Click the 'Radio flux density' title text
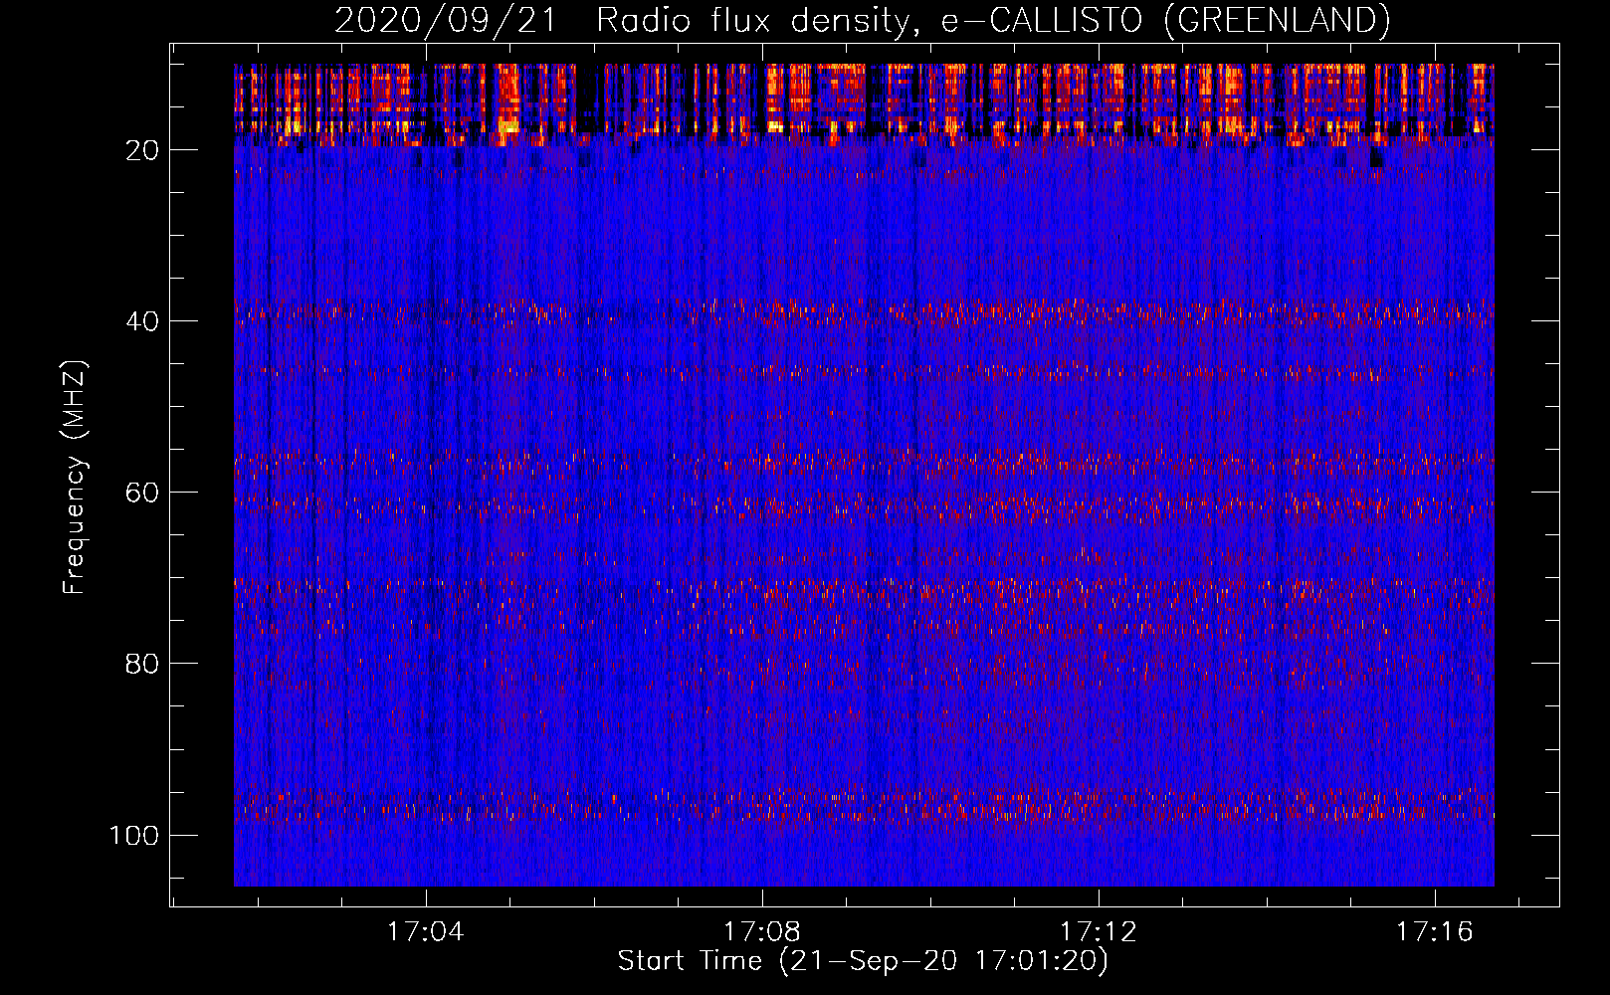 pos(753,20)
